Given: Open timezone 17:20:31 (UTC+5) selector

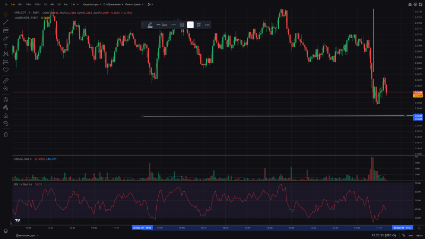Looking at the screenshot, I should (x=384, y=235).
